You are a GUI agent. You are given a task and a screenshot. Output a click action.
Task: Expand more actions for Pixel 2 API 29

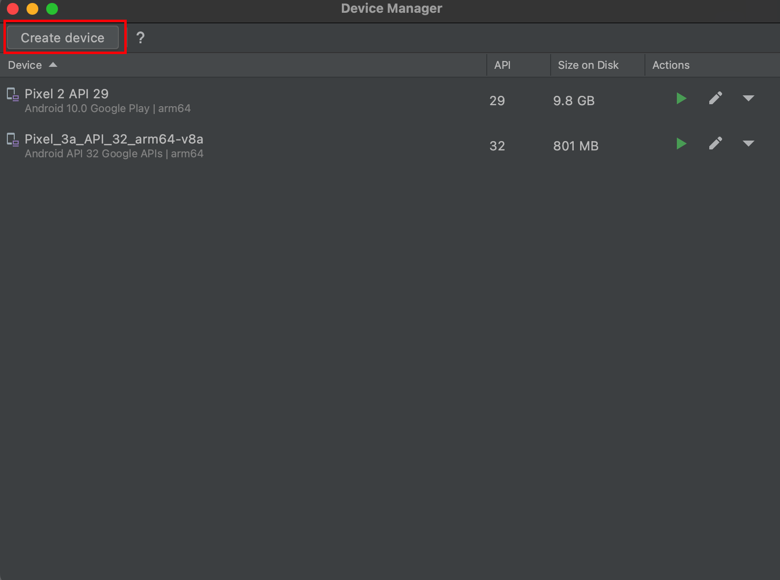[x=748, y=99]
